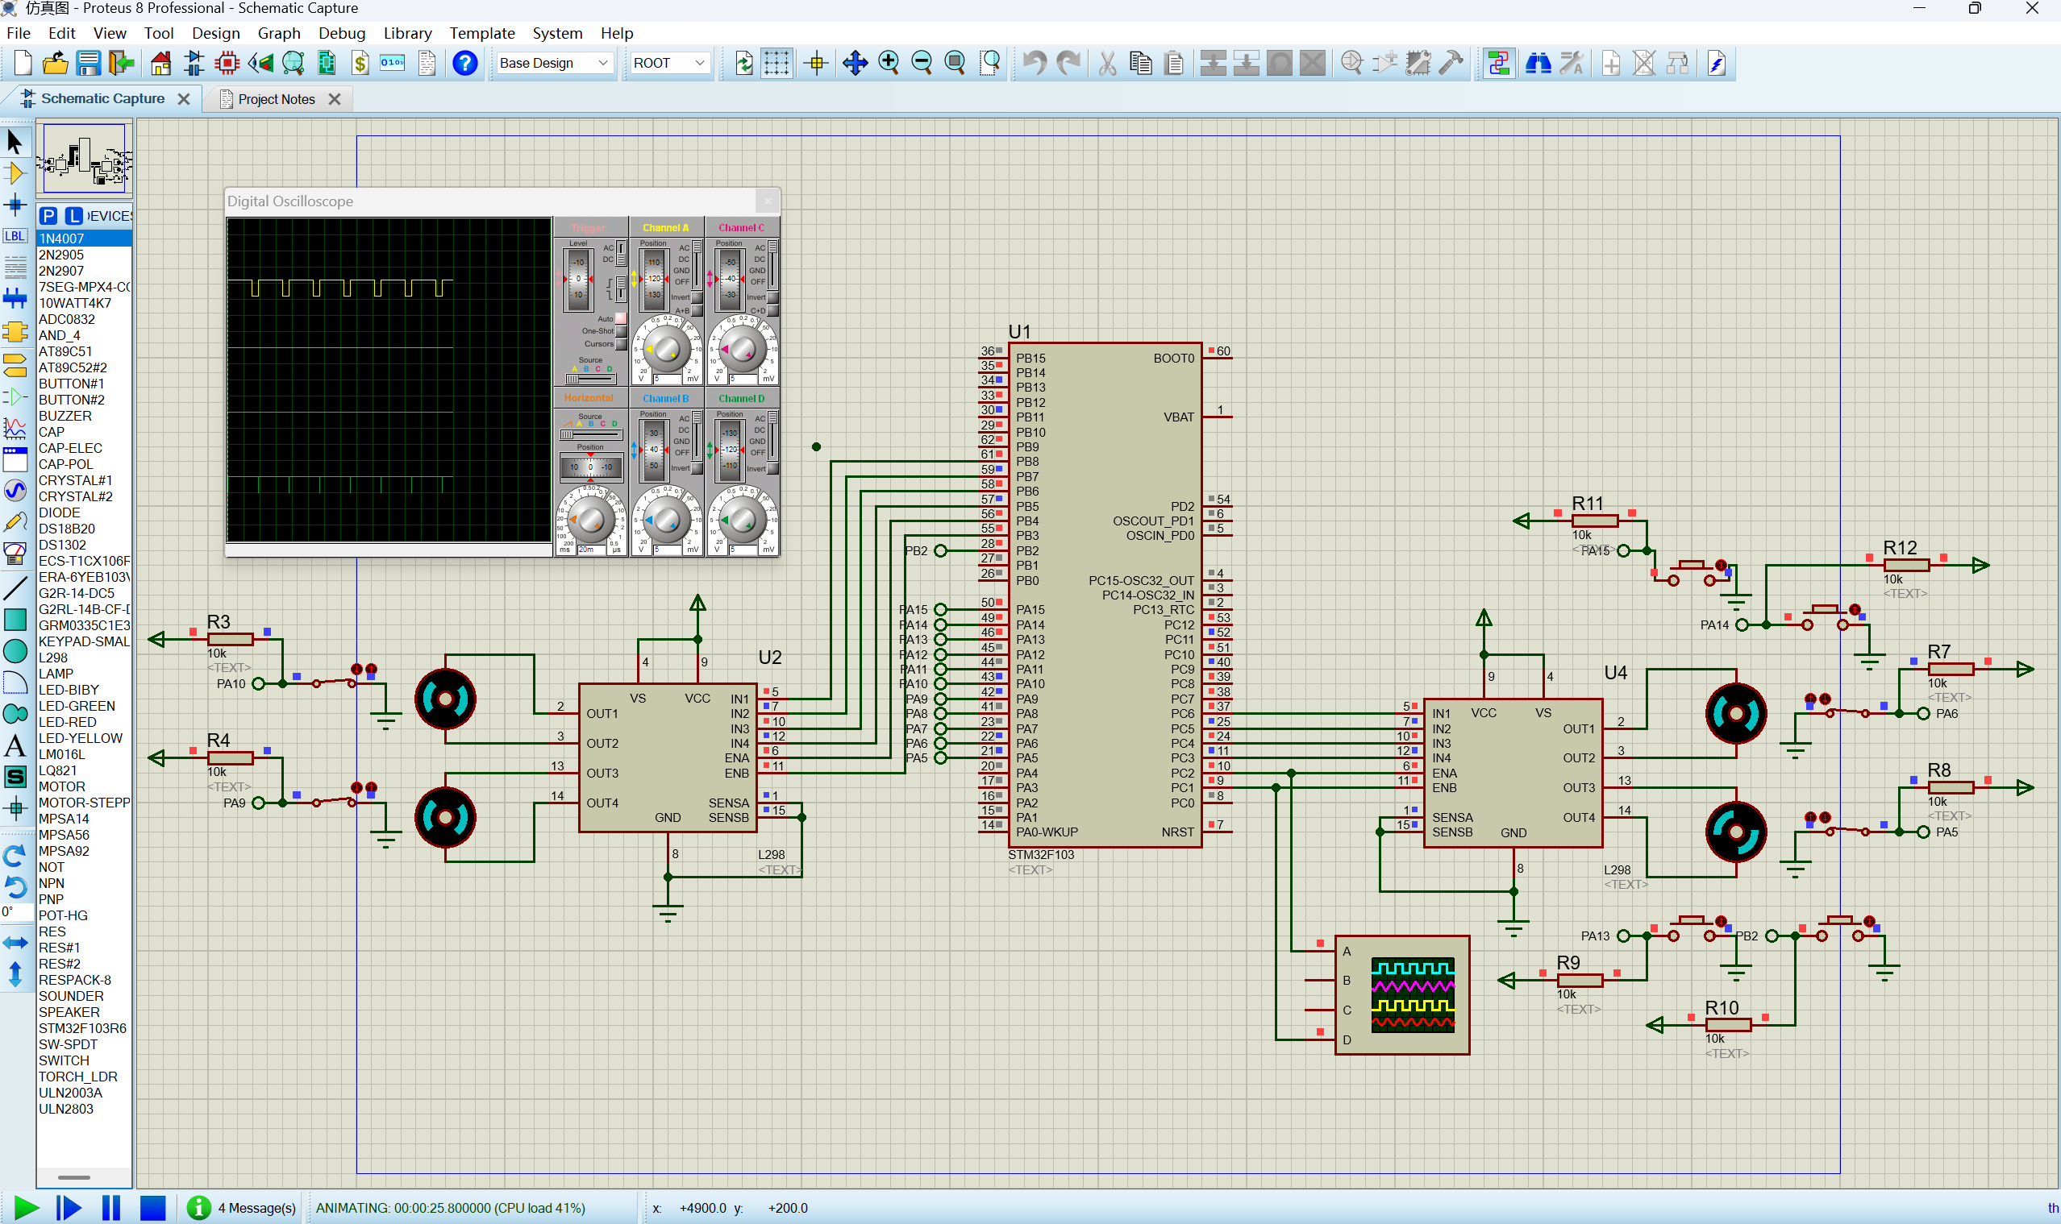Toggle Invert for Channel B
Image resolution: width=2061 pixels, height=1224 pixels.
coord(697,468)
